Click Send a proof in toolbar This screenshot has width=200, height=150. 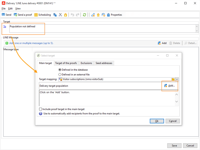tap(23, 15)
